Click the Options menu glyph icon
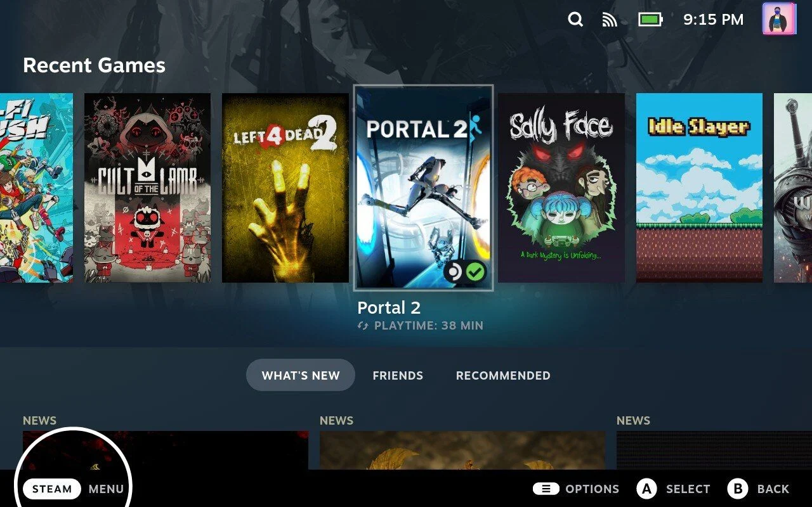 tap(546, 489)
